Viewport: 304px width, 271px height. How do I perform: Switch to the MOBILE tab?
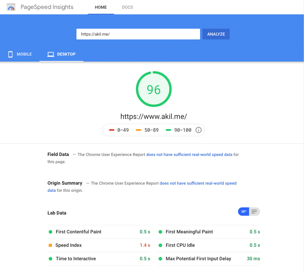click(20, 54)
